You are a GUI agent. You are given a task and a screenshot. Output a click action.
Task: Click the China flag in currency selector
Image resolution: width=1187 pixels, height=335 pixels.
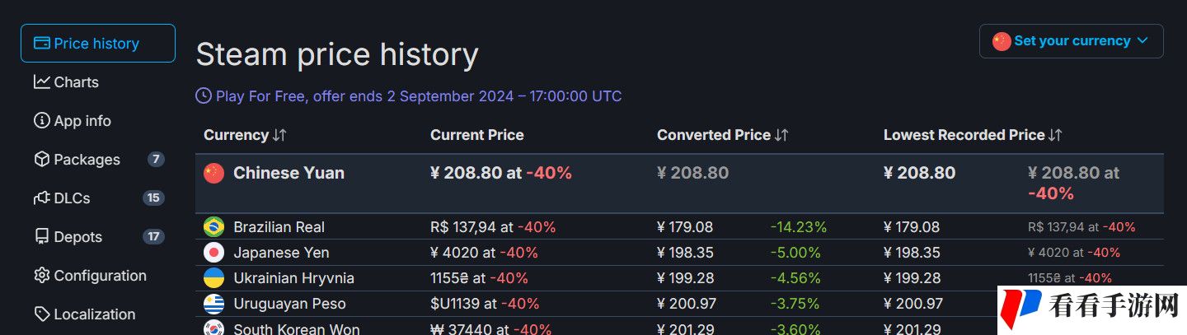pos(1002,41)
